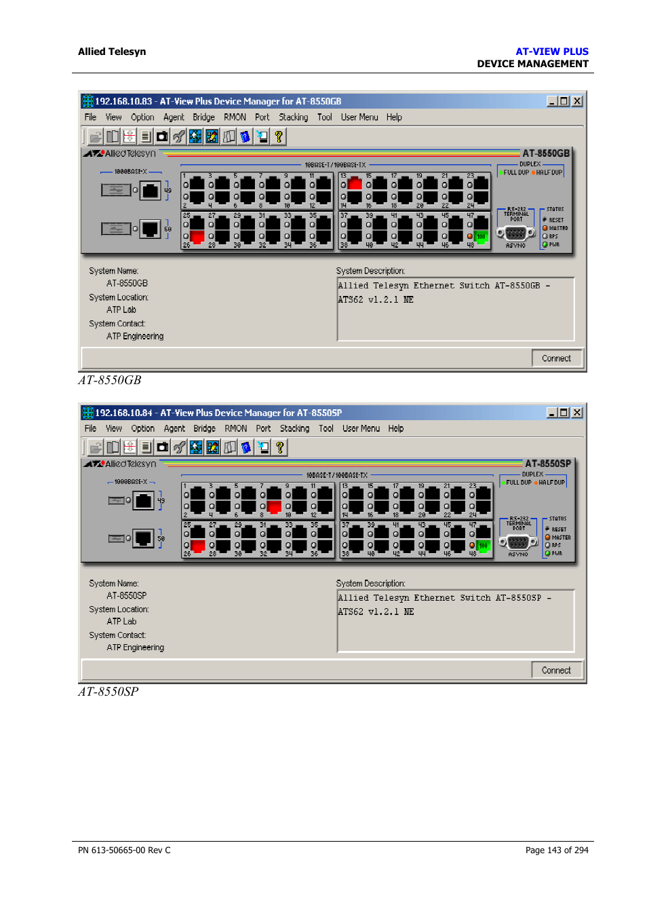Select red port 26 on AT-8550GB switch
This screenshot has width=647, height=917.
(x=197, y=237)
